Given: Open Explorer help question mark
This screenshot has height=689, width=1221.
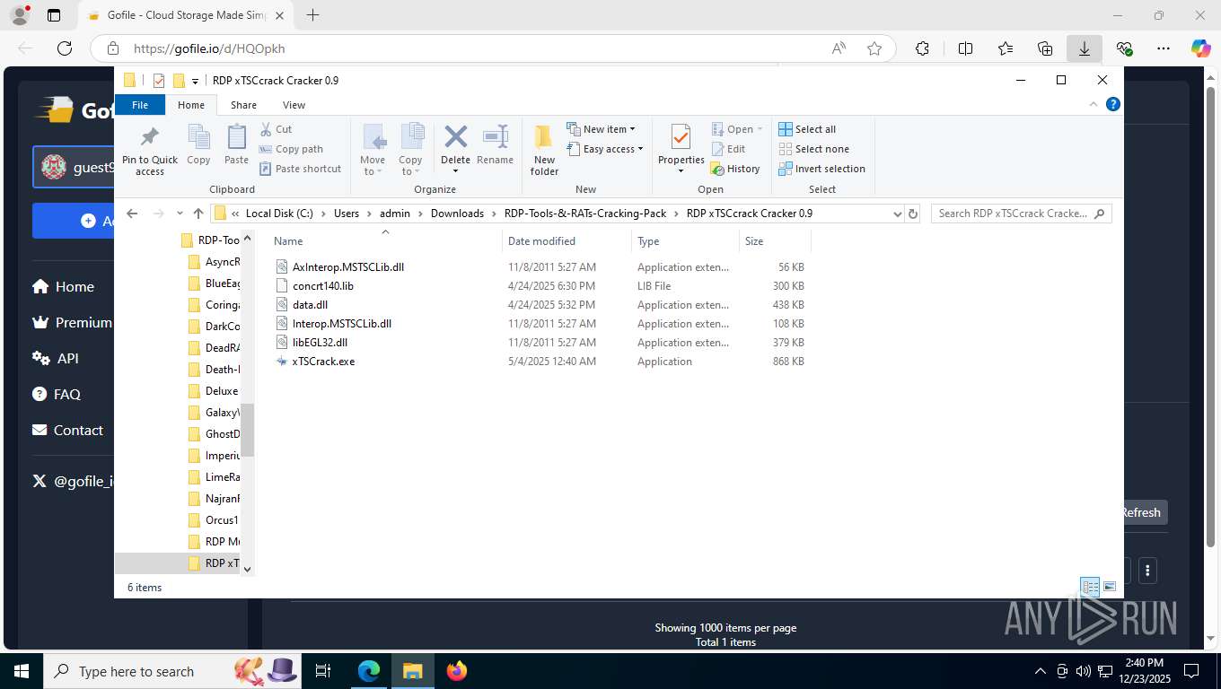Looking at the screenshot, I should [1113, 105].
